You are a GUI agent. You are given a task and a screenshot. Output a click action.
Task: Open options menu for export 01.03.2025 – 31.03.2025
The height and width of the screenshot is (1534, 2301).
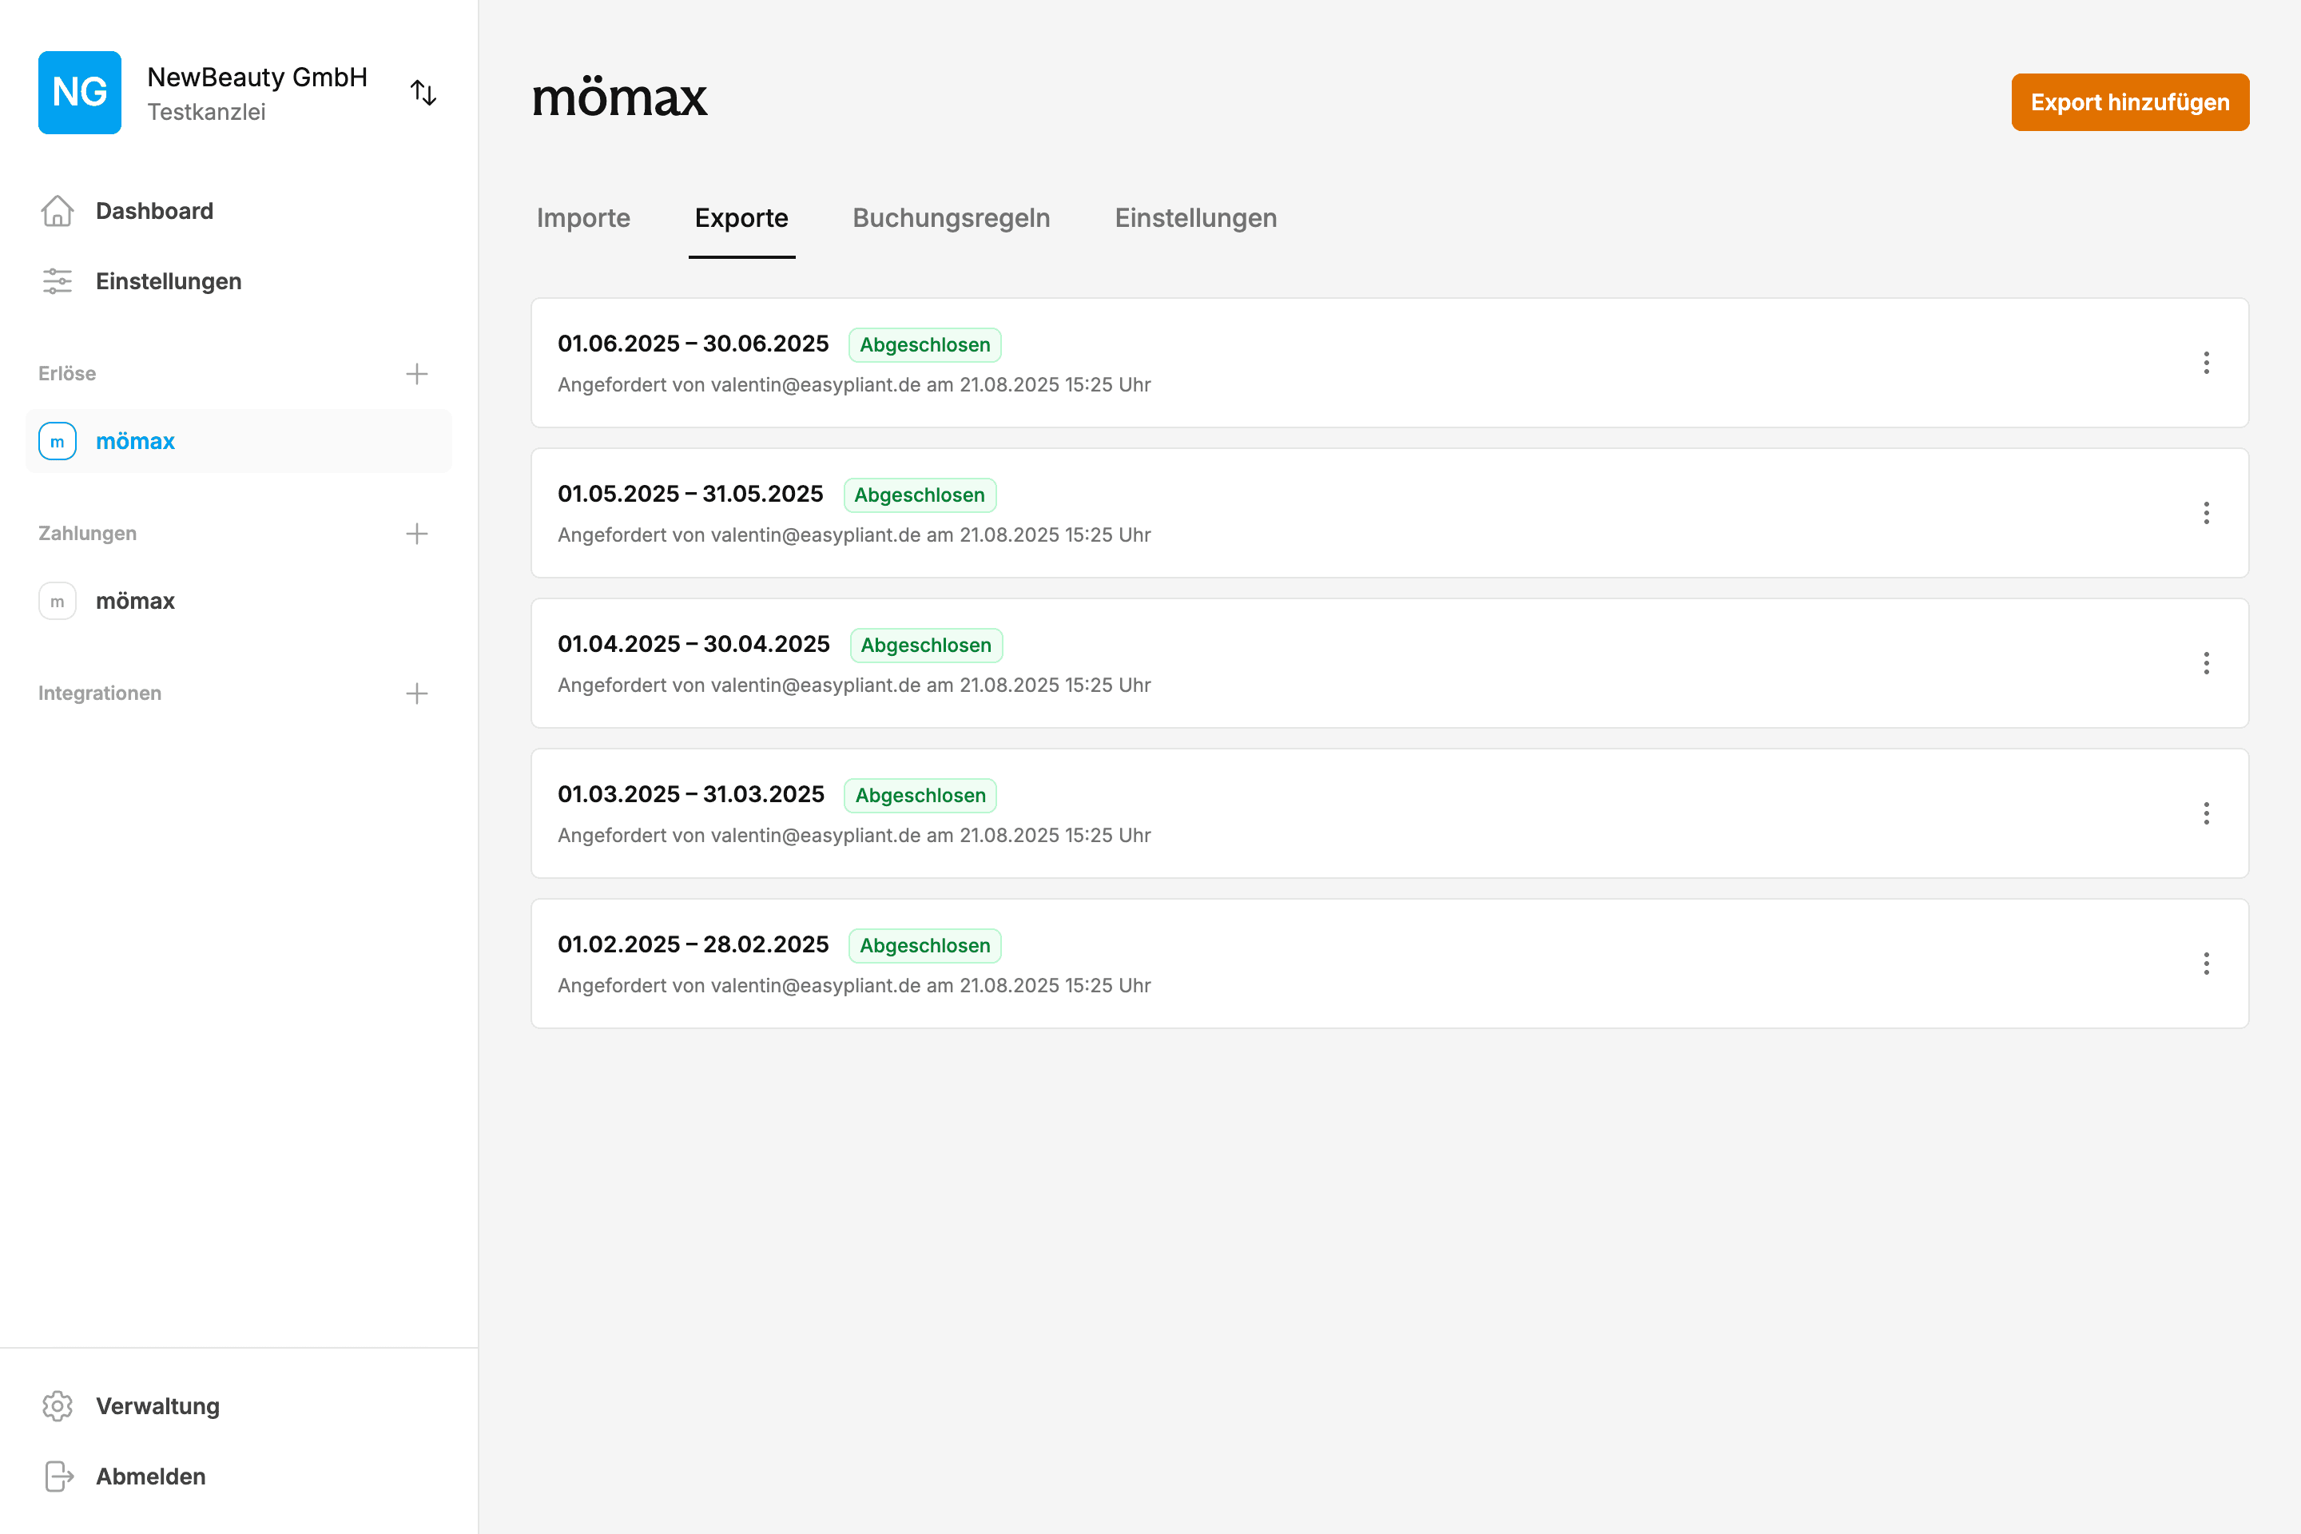(x=2207, y=813)
